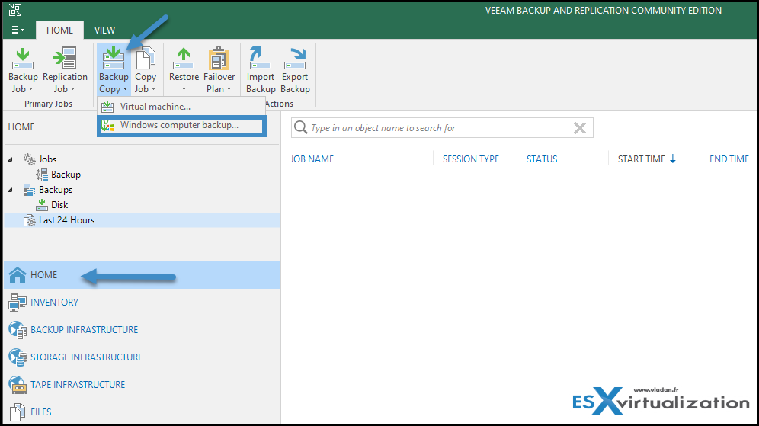Open the Replication Job dropdown arrow
The width and height of the screenshot is (759, 426).
coord(73,90)
